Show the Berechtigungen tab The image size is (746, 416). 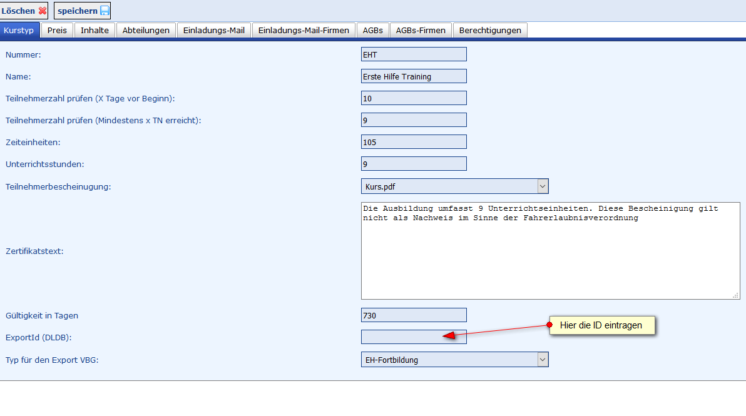pyautogui.click(x=490, y=30)
